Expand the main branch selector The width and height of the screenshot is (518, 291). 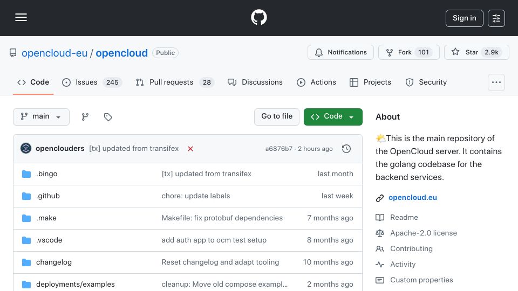pyautogui.click(x=42, y=117)
